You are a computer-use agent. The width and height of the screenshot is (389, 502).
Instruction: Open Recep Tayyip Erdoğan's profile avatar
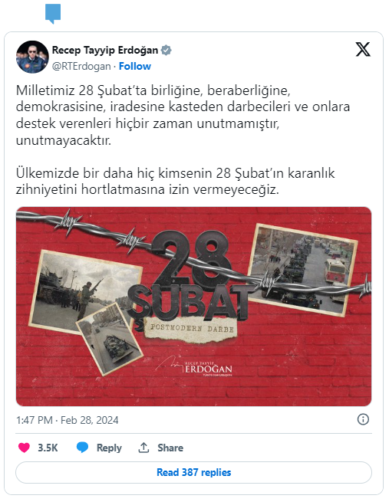[x=32, y=57]
